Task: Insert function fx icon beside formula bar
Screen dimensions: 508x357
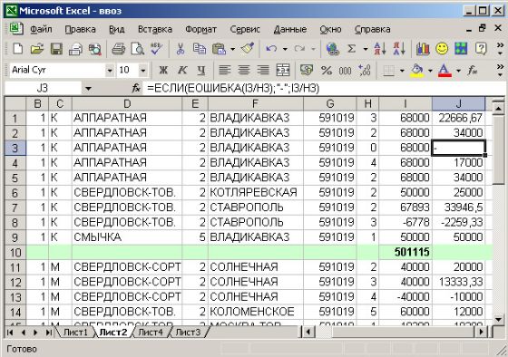Action: 136,88
